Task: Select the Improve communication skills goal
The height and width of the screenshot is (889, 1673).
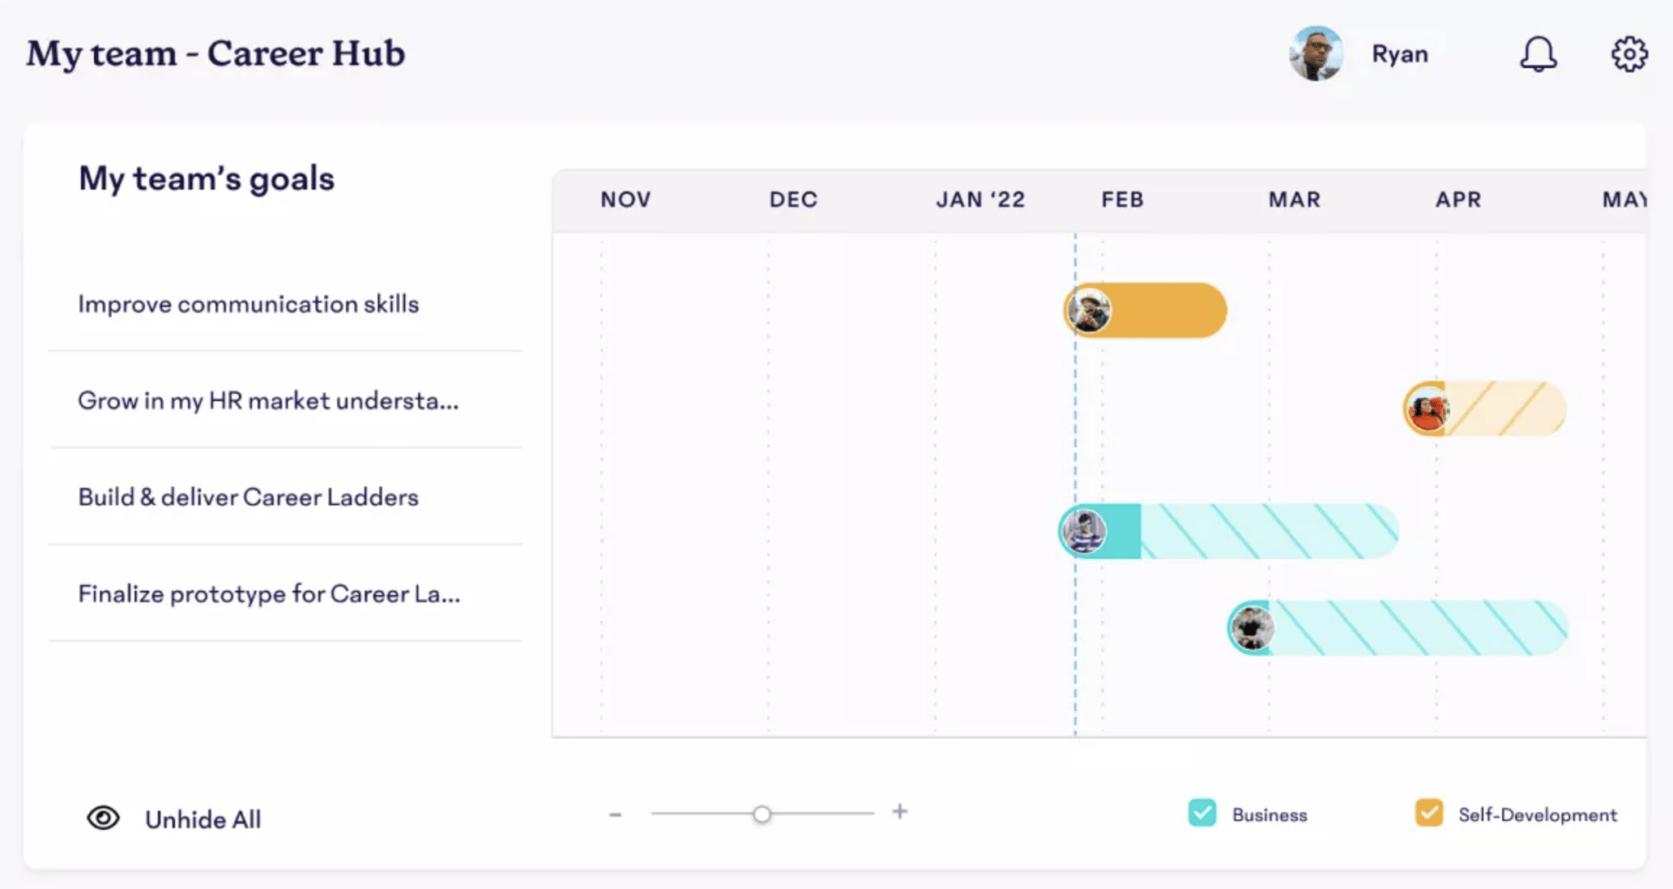Action: coord(248,304)
